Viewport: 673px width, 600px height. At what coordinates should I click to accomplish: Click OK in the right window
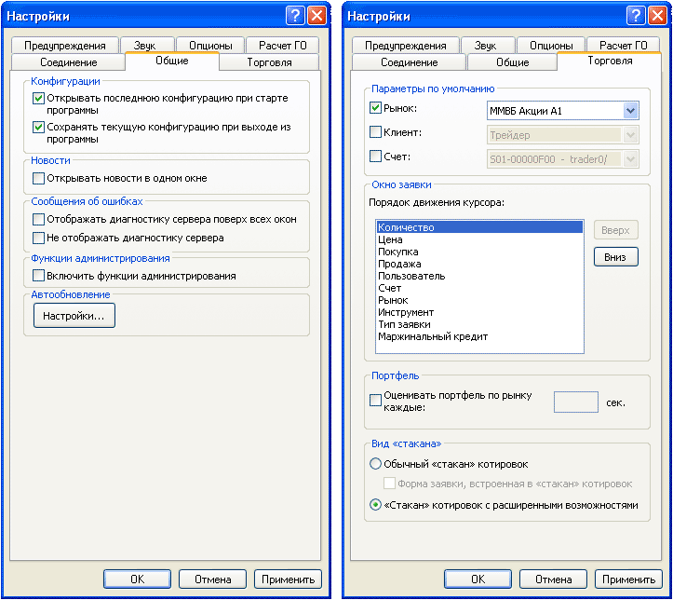pyautogui.click(x=478, y=579)
